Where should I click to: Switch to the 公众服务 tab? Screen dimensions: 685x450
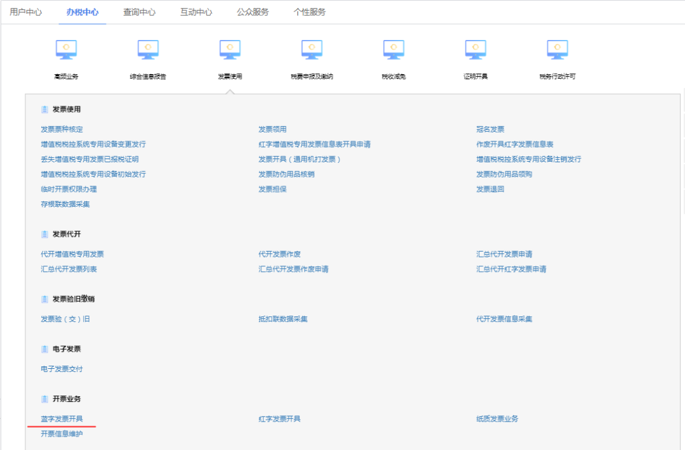(253, 12)
